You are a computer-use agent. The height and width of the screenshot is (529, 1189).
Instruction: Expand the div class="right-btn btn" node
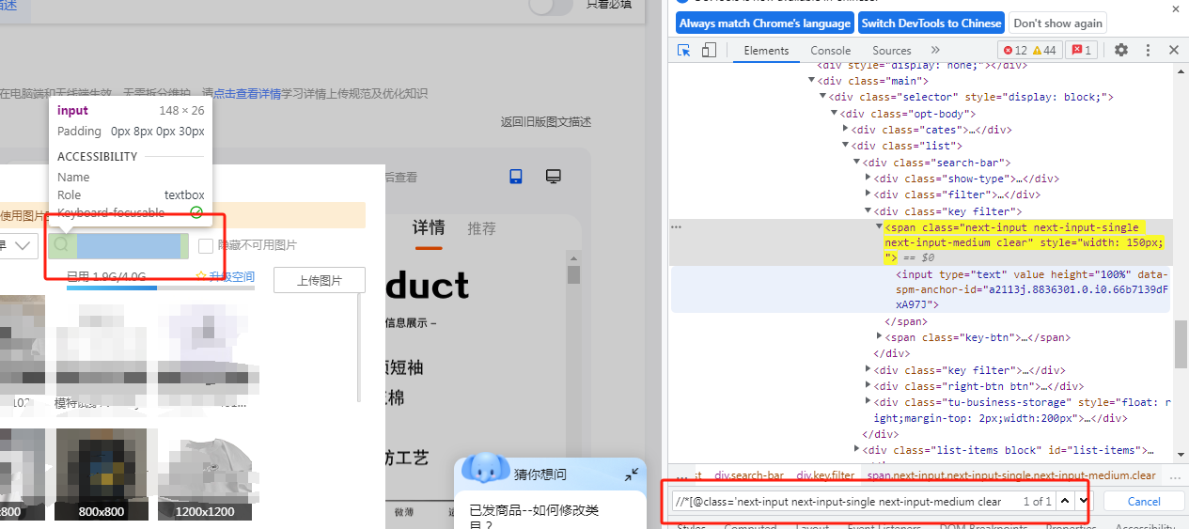[868, 386]
